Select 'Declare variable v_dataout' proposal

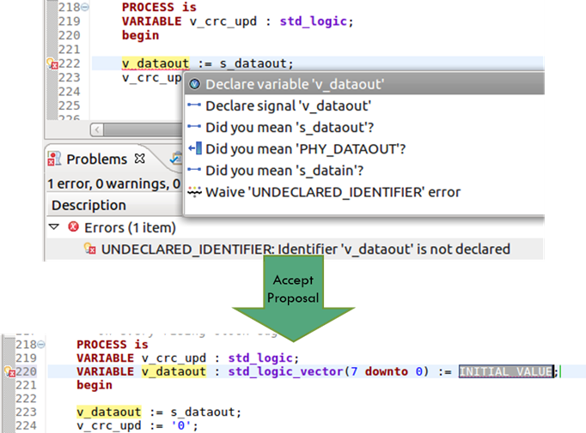click(x=364, y=84)
